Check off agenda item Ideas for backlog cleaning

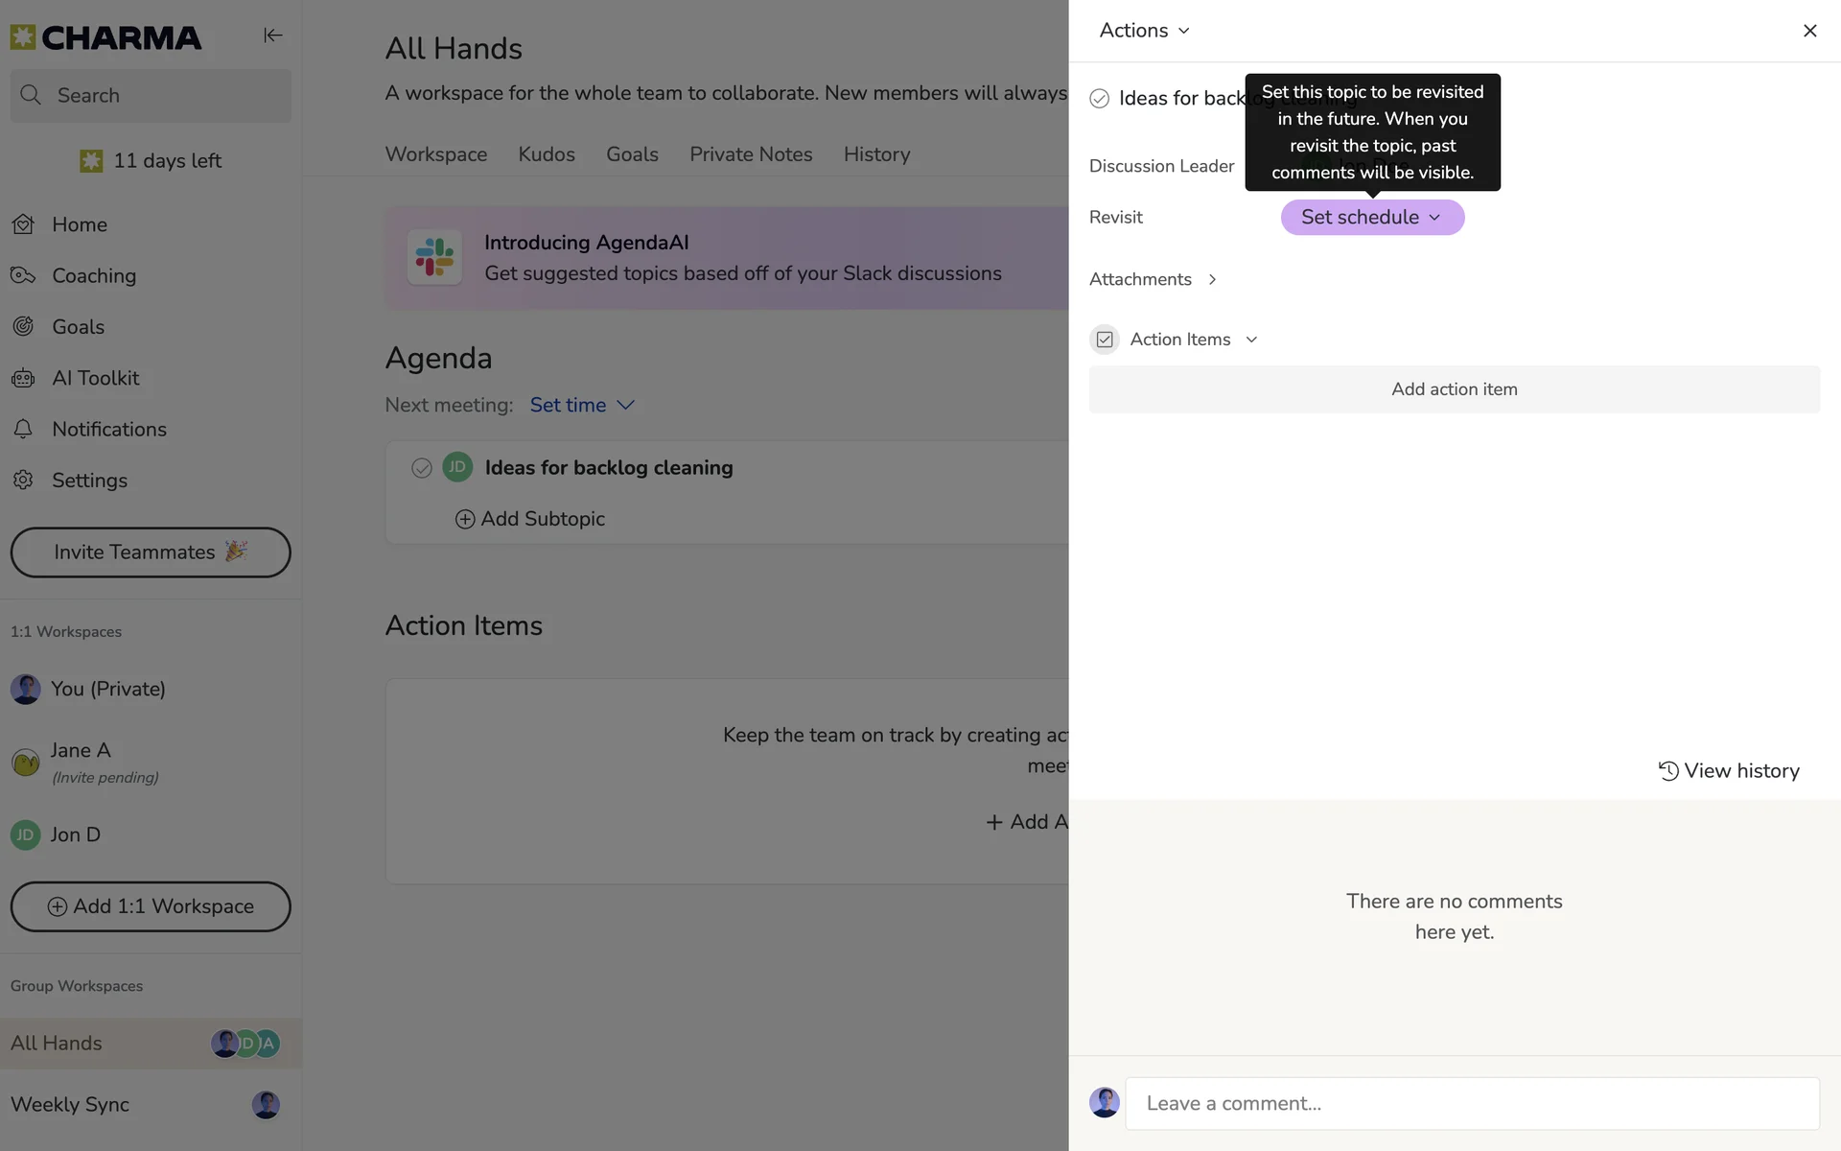pyautogui.click(x=421, y=468)
